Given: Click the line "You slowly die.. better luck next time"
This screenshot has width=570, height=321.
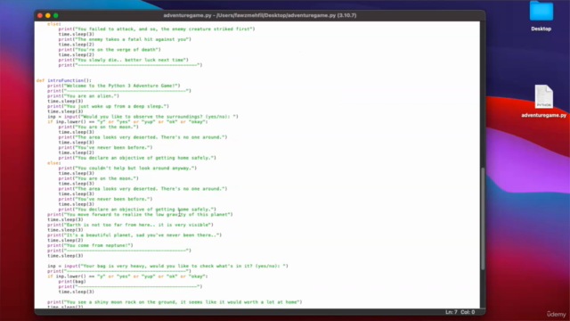Looking at the screenshot, I should click(x=123, y=60).
